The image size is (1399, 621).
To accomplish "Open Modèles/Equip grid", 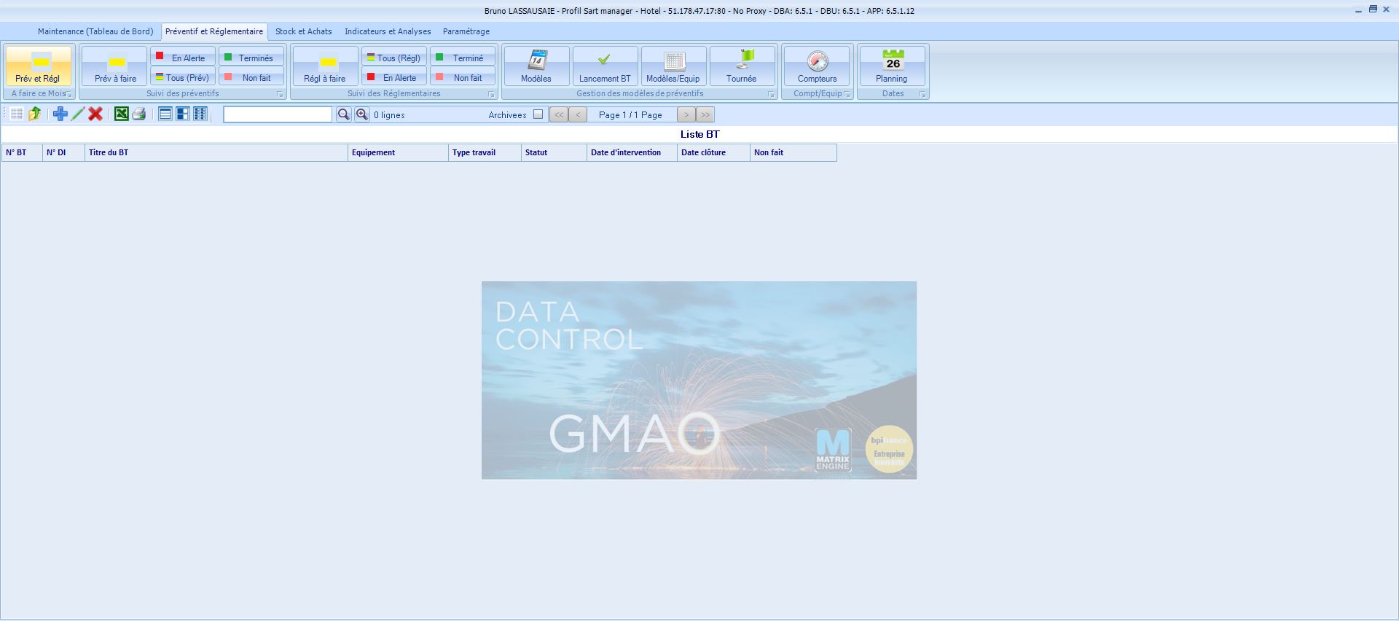I will 673,66.
